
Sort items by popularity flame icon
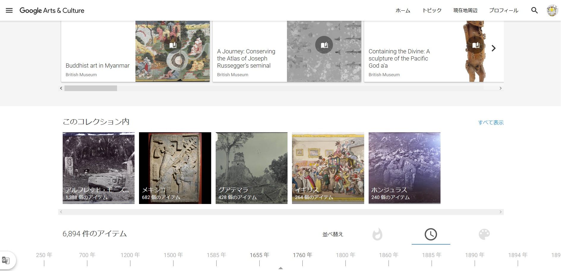coord(377,234)
